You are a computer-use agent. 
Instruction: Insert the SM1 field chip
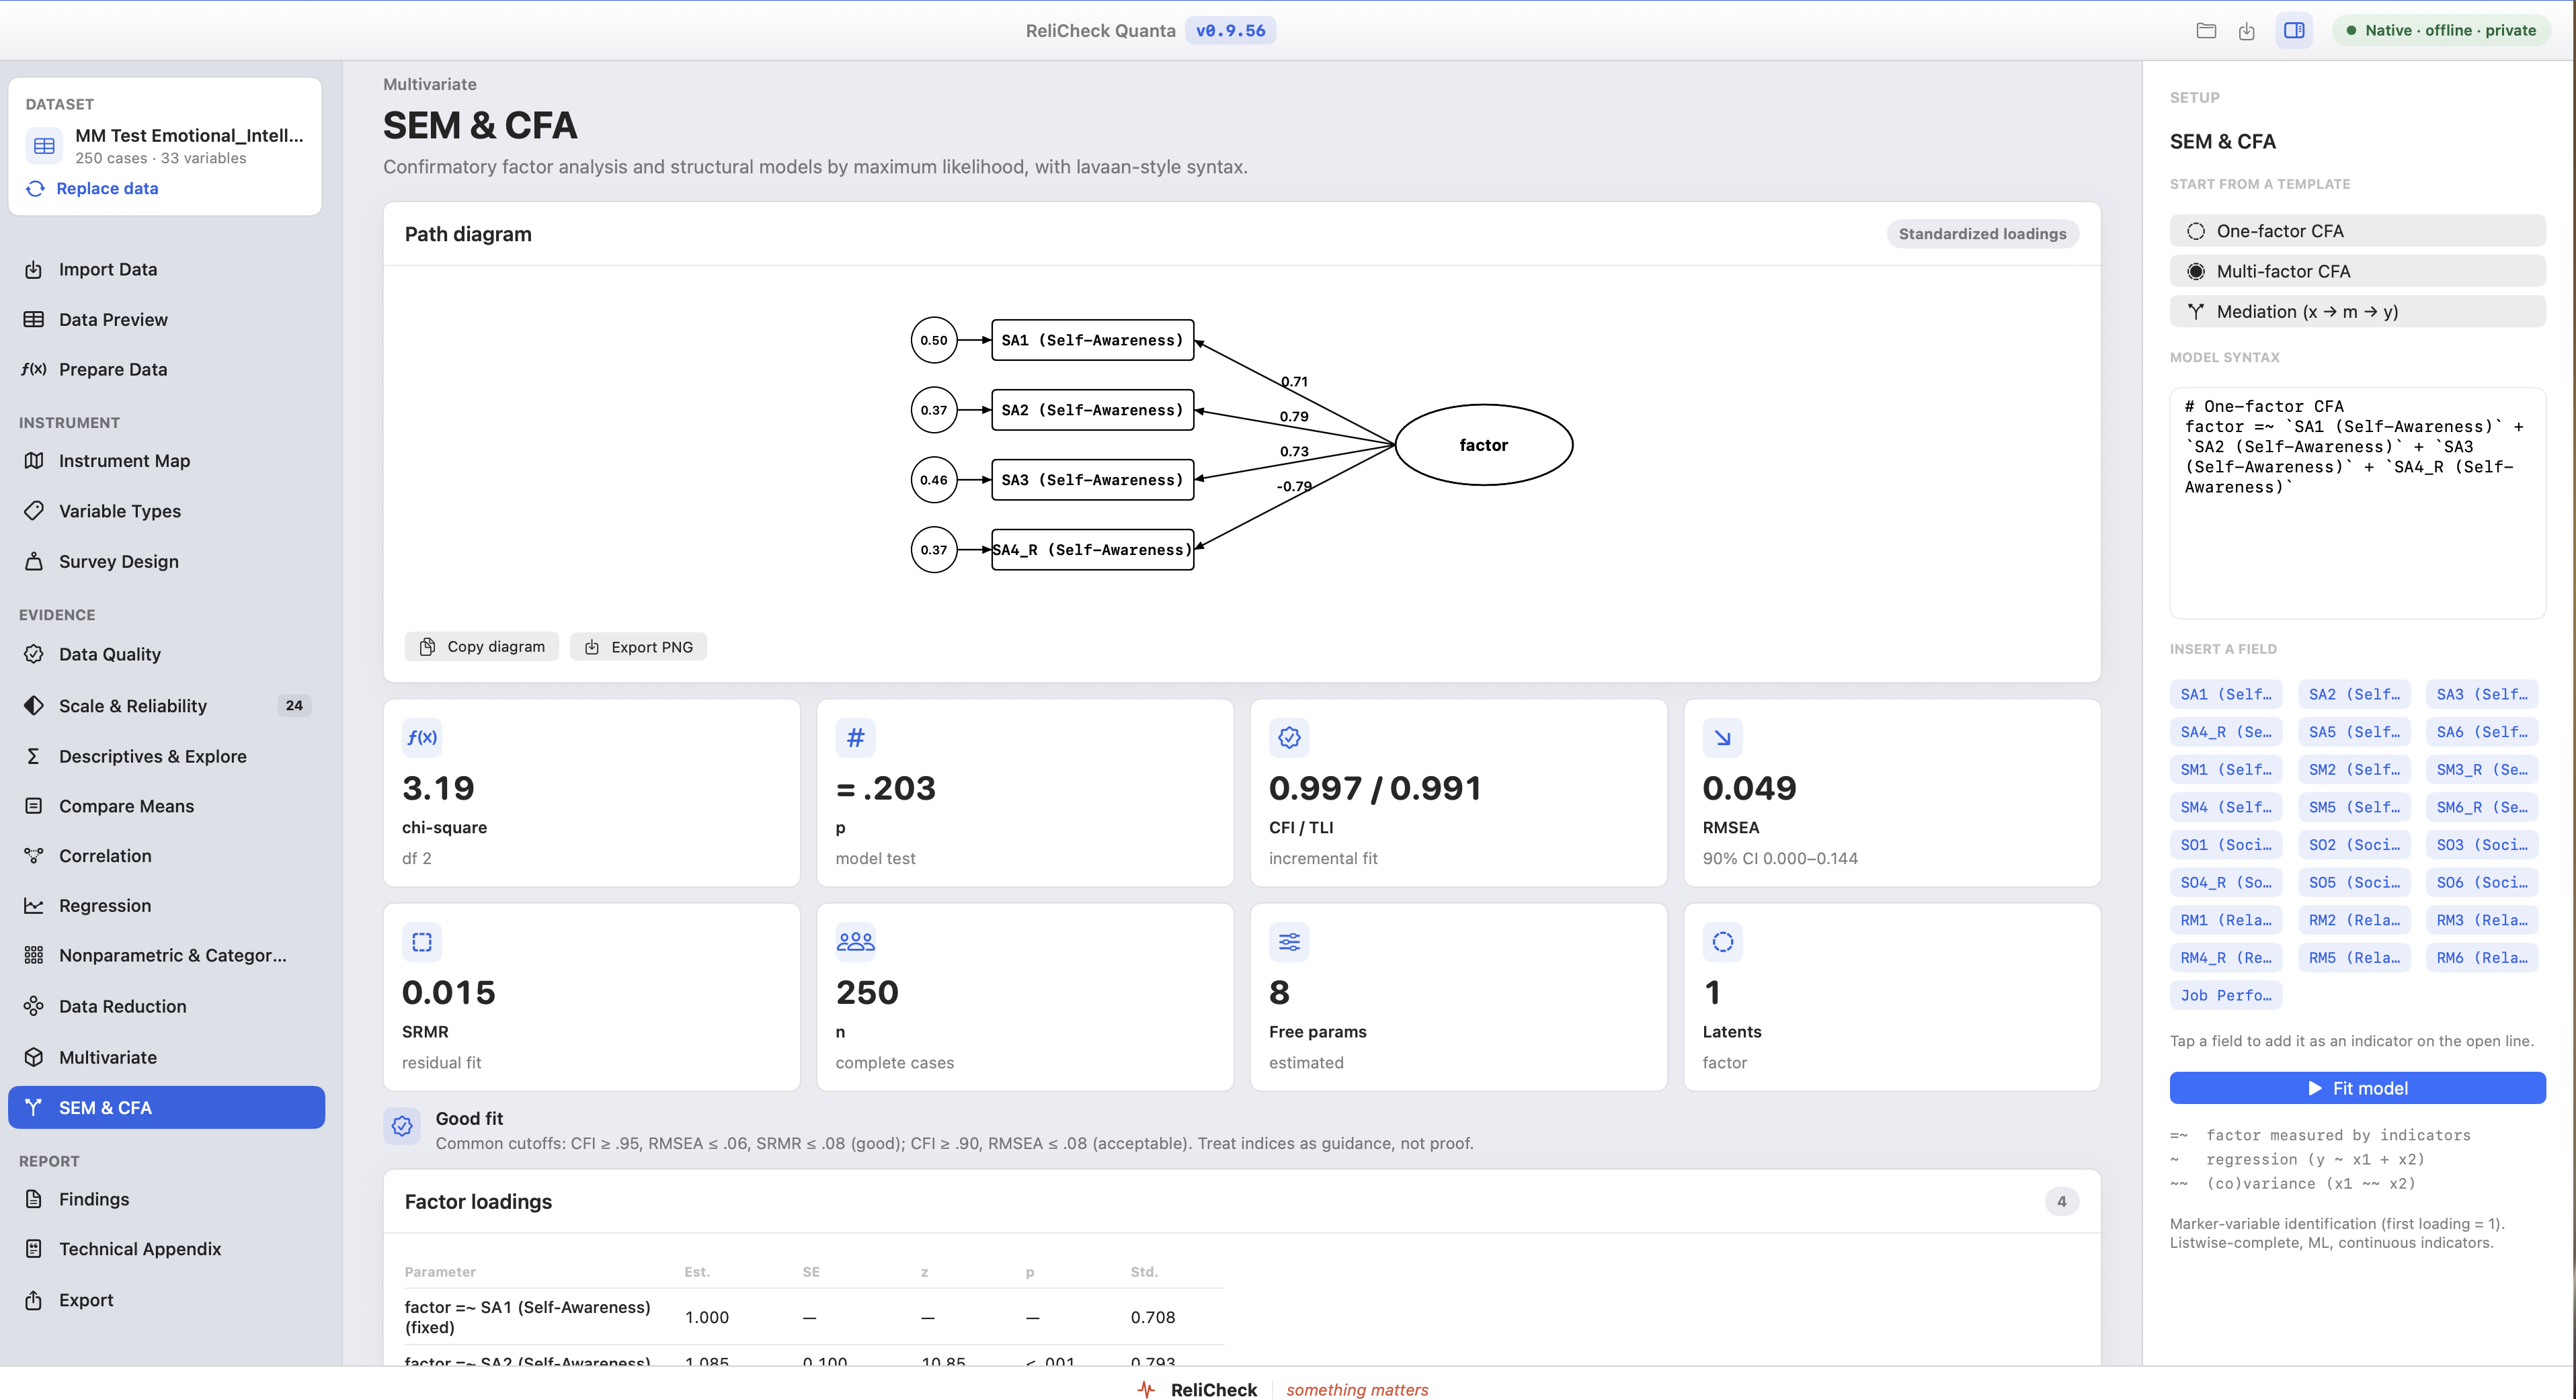pyautogui.click(x=2226, y=769)
